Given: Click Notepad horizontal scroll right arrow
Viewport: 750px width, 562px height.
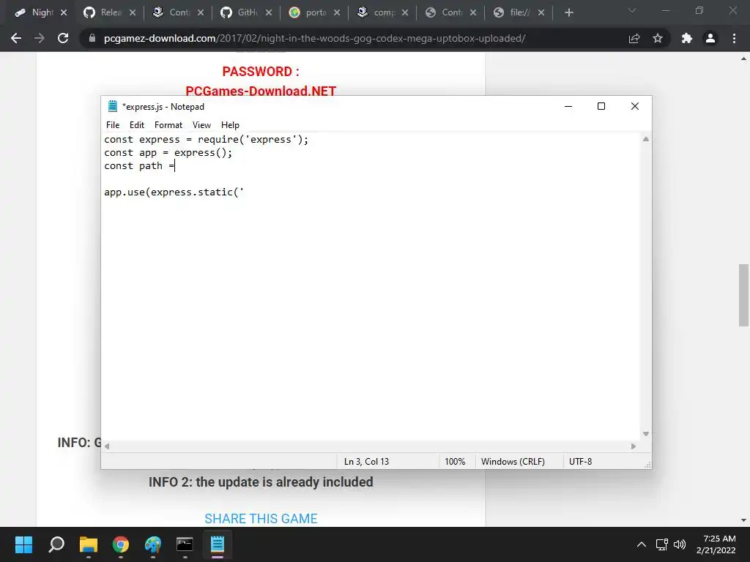Looking at the screenshot, I should click(x=634, y=446).
